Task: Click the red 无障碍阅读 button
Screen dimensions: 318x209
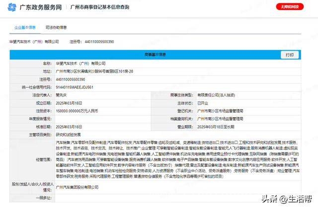Action: [290, 6]
